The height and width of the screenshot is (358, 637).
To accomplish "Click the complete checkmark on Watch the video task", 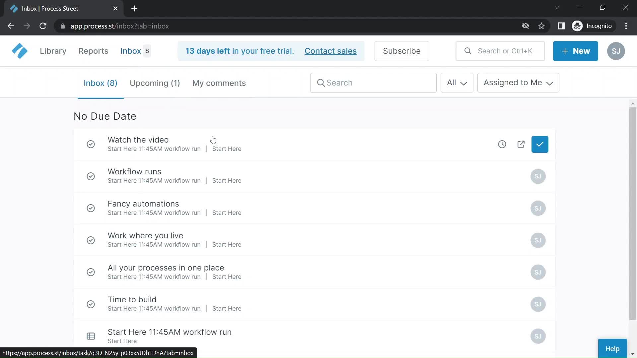I will [540, 144].
